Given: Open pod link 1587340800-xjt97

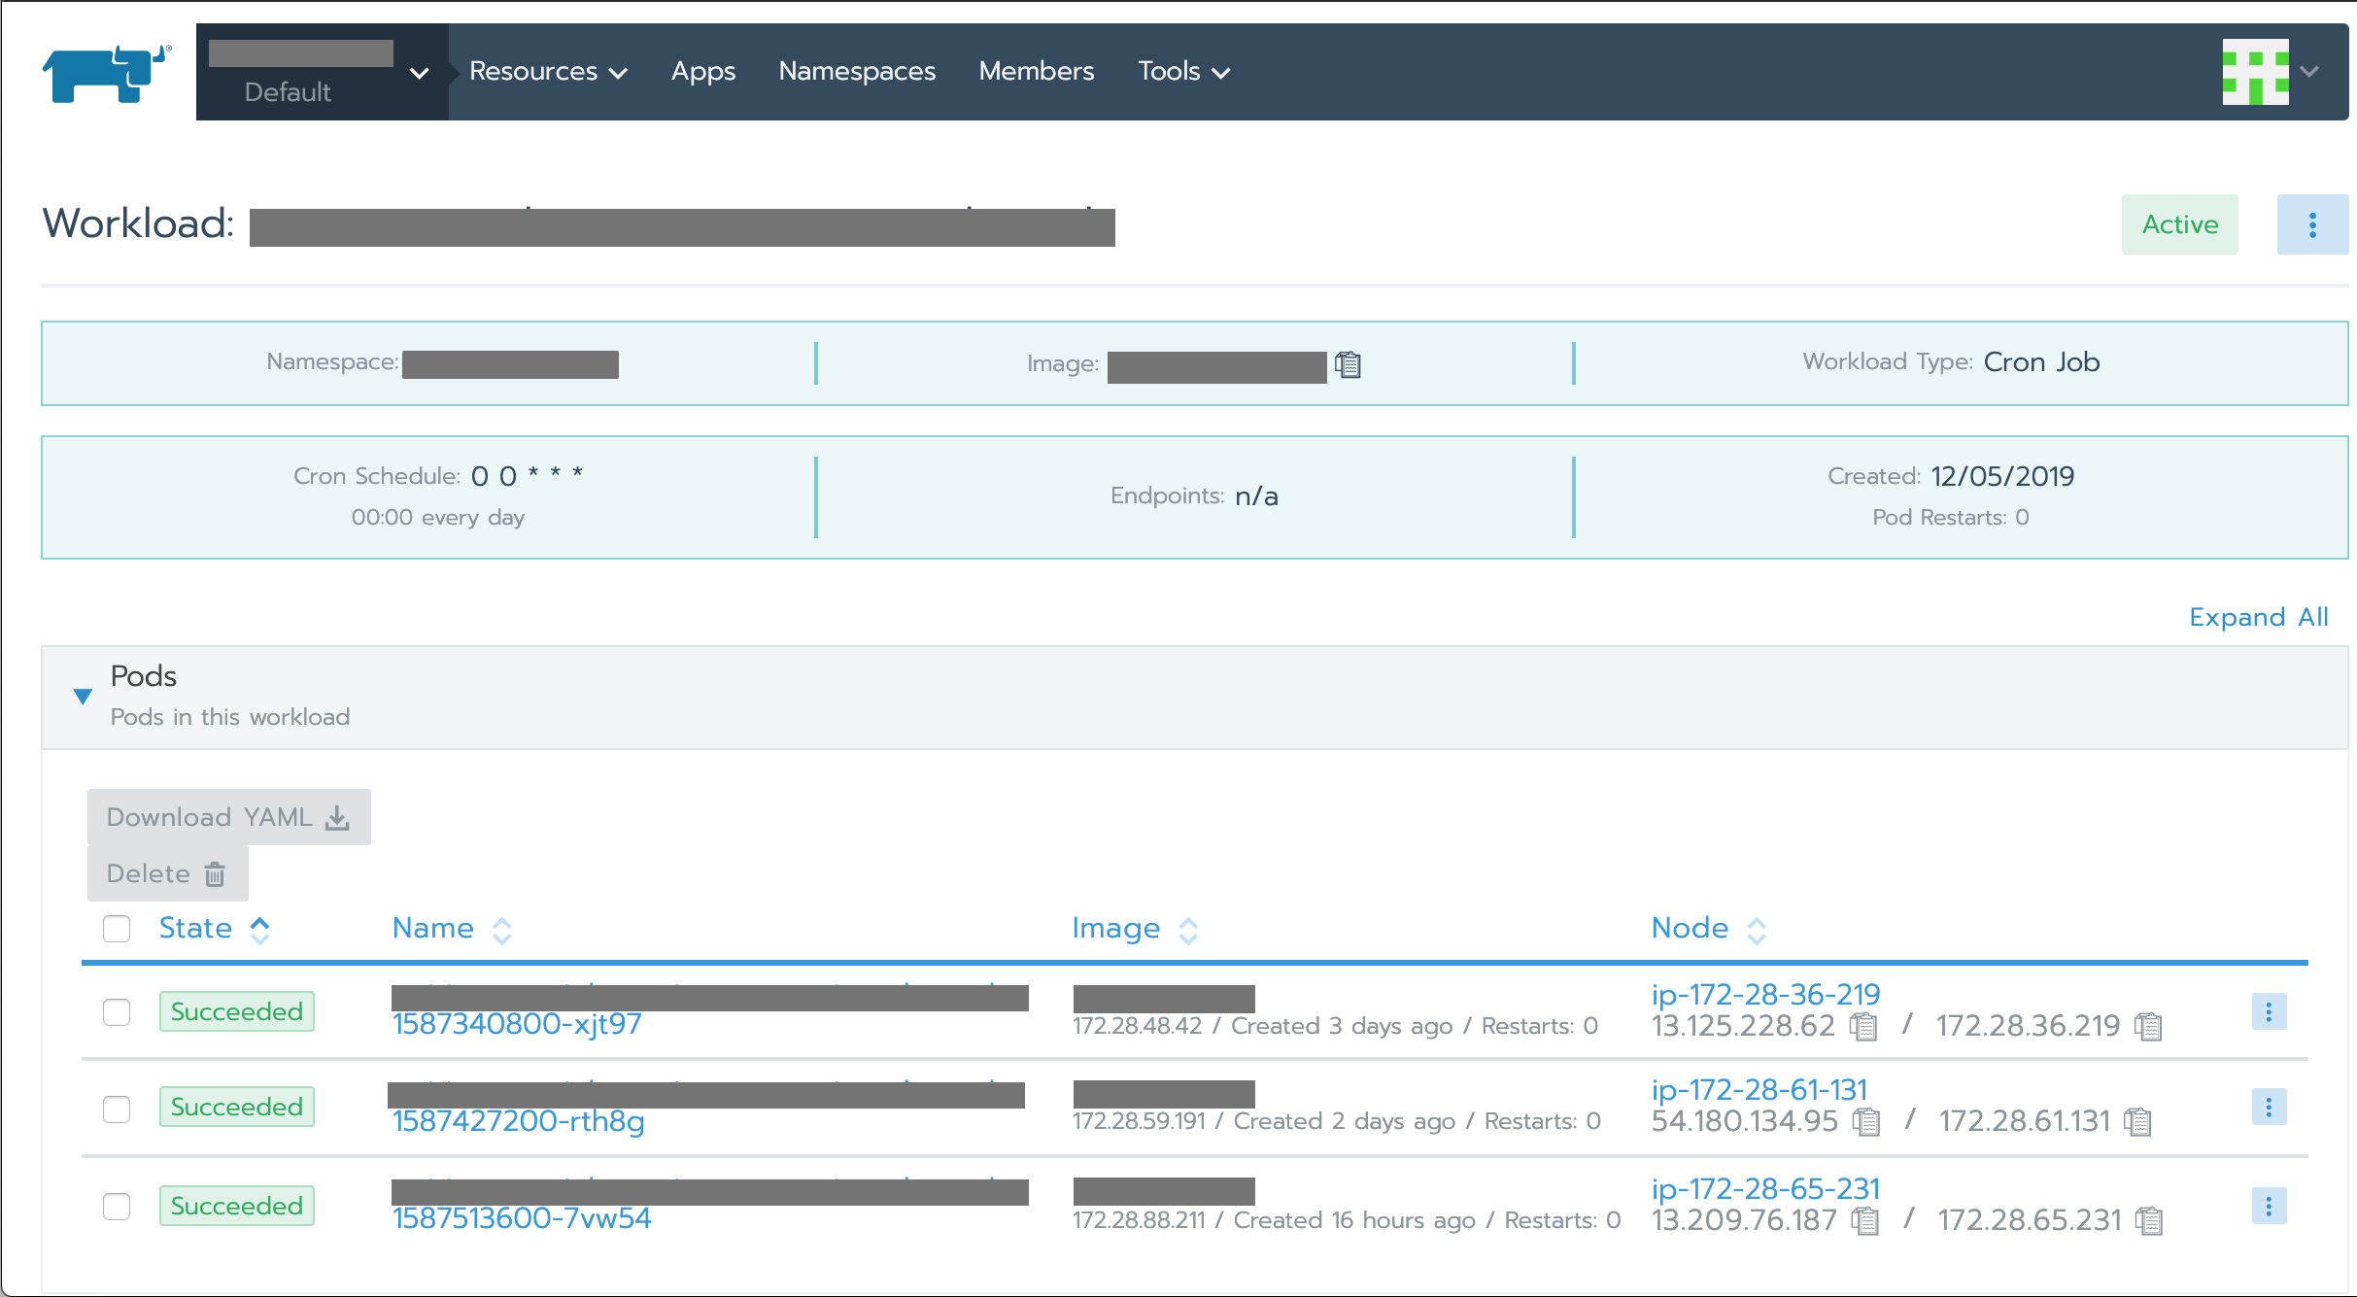Looking at the screenshot, I should [x=517, y=1024].
